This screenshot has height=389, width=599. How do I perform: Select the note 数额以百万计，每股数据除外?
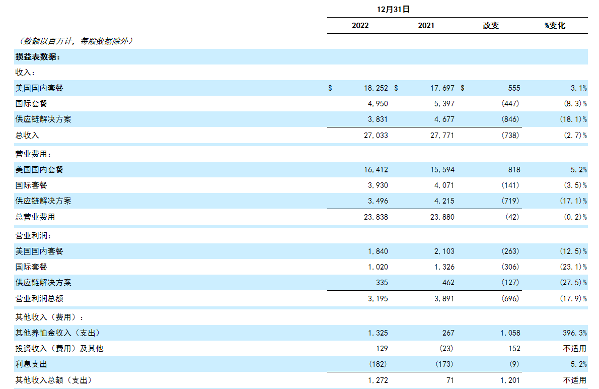pyautogui.click(x=76, y=41)
